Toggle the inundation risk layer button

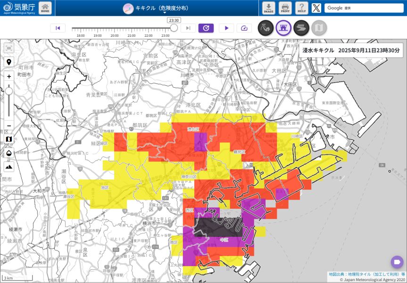pos(283,28)
